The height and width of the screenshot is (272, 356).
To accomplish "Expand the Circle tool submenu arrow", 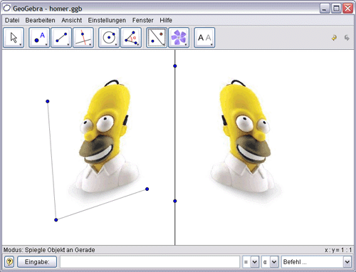I will (116, 44).
